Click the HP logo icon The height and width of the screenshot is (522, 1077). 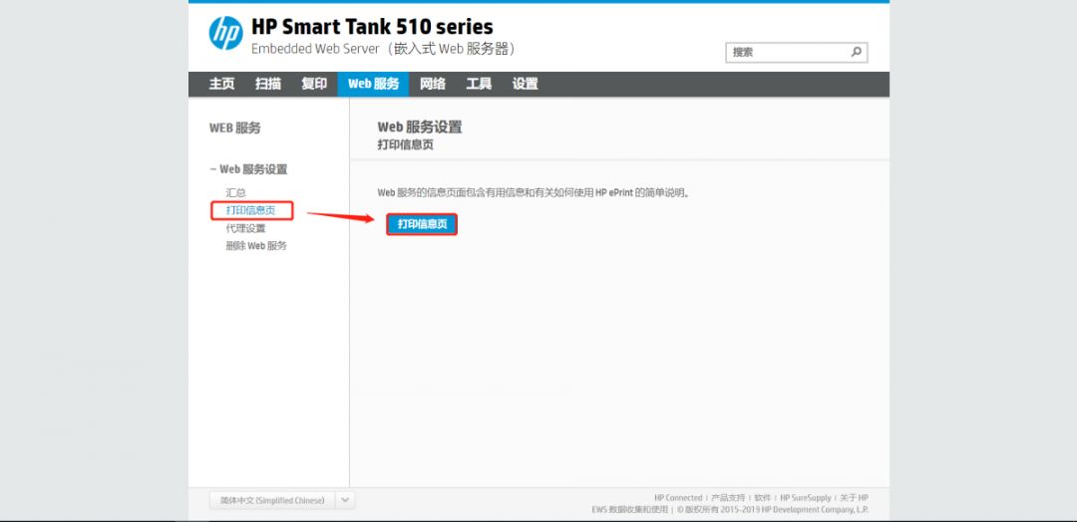click(226, 33)
